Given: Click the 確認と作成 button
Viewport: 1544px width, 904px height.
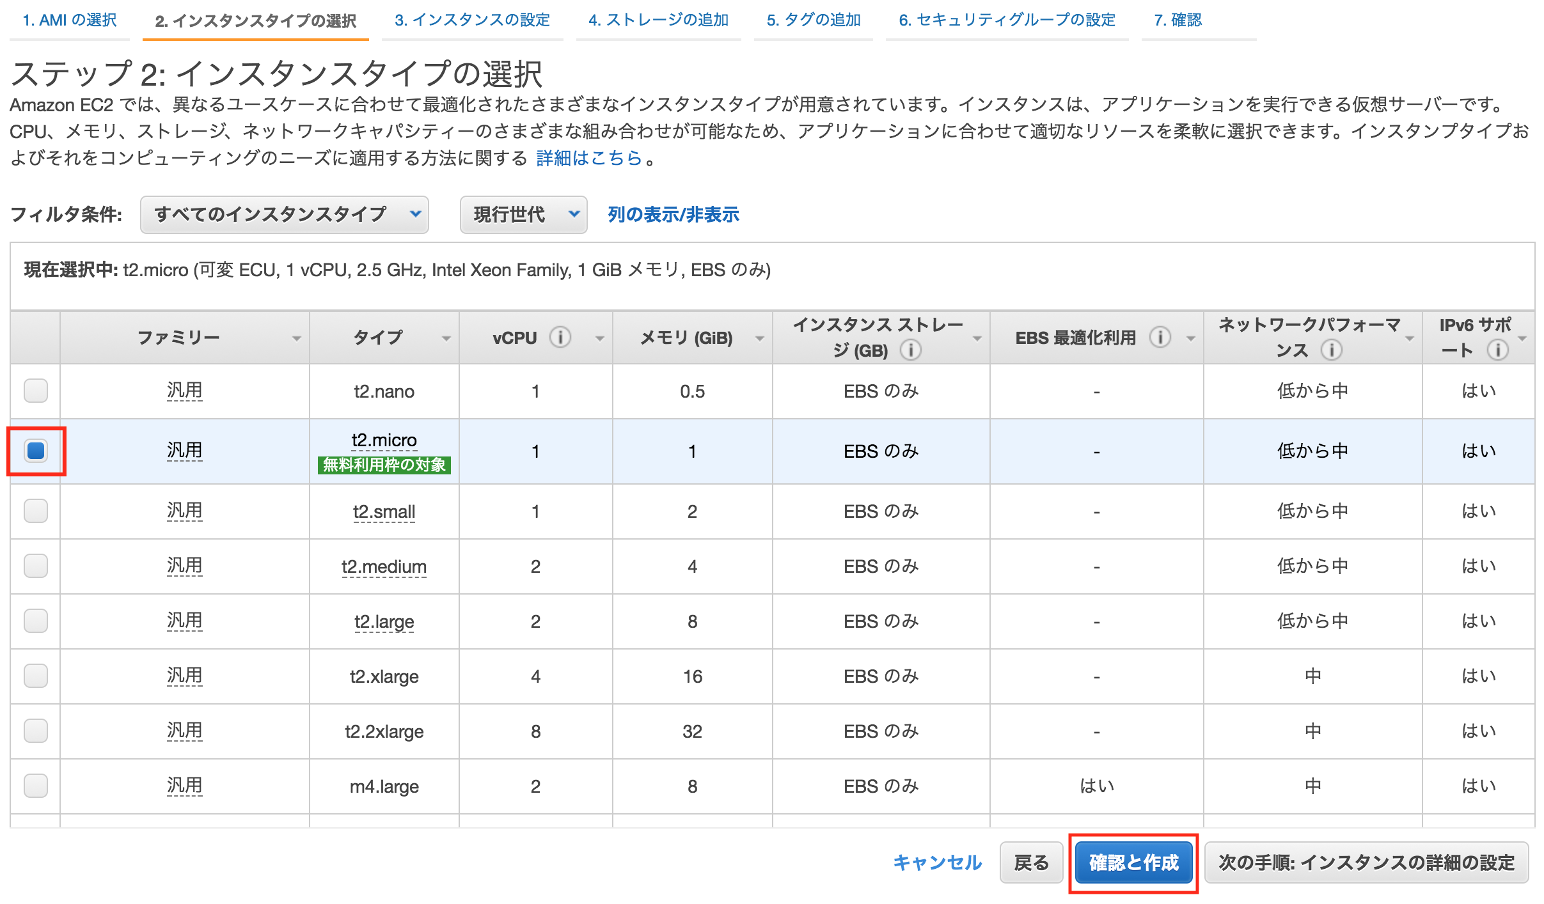Looking at the screenshot, I should [x=1134, y=862].
